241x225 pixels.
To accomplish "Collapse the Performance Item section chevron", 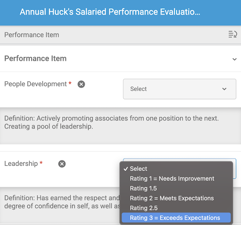I will [x=234, y=59].
